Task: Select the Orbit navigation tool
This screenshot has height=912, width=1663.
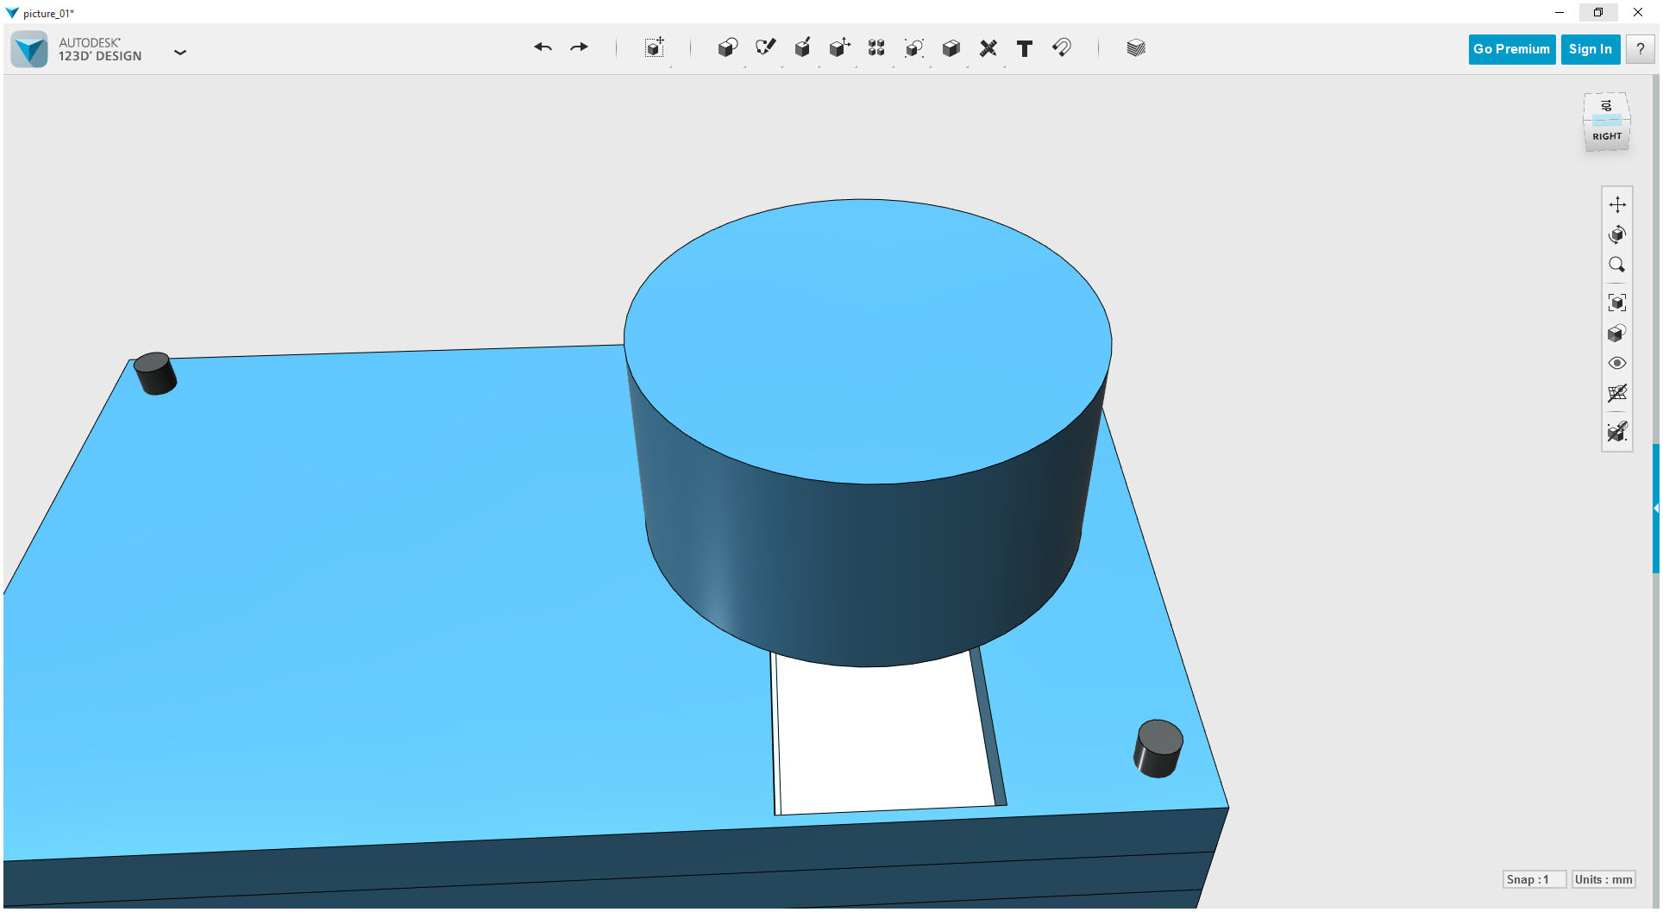Action: point(1617,234)
